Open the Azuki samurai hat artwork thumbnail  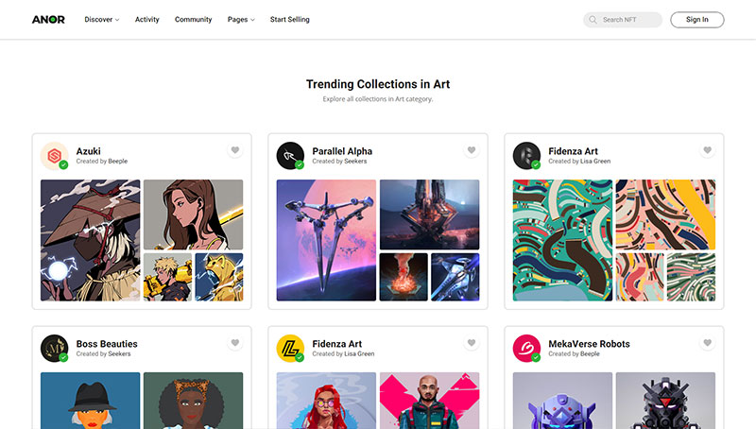(x=90, y=240)
